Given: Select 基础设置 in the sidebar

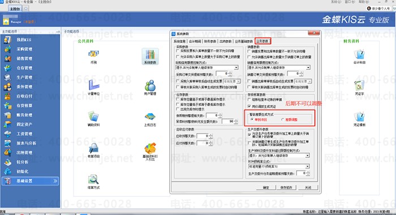Looking at the screenshot, I should point(30,181).
